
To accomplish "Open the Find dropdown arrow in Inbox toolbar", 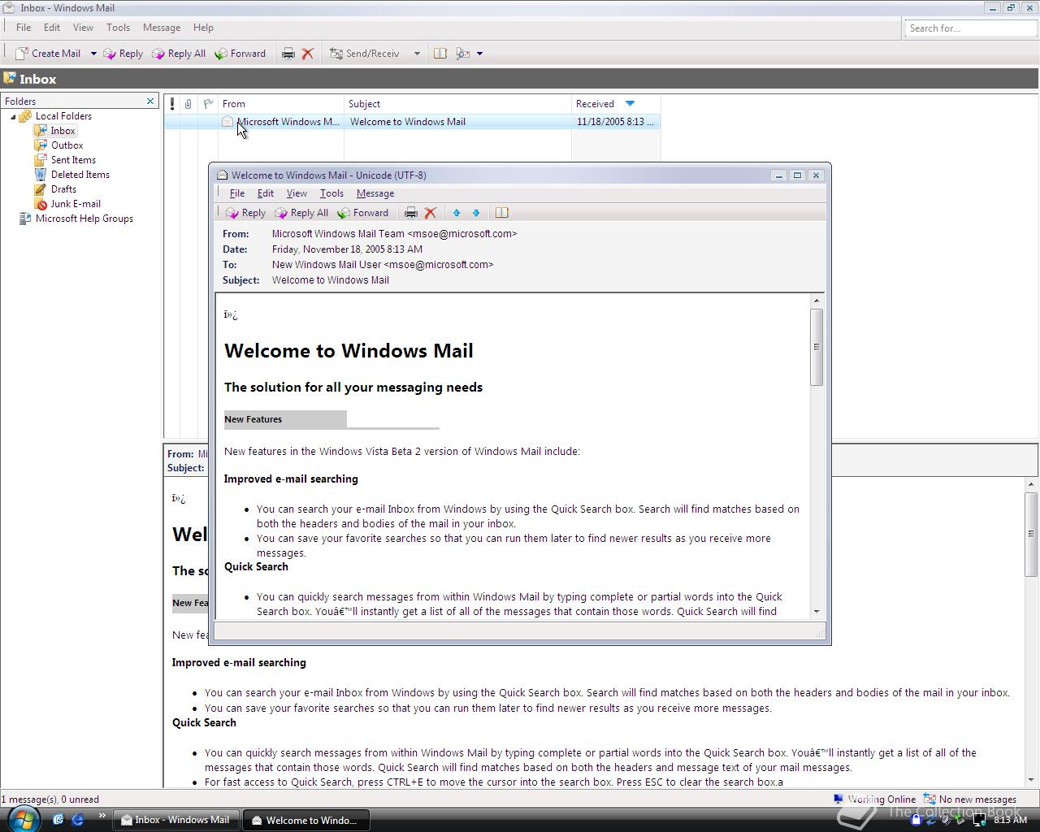I will [479, 54].
